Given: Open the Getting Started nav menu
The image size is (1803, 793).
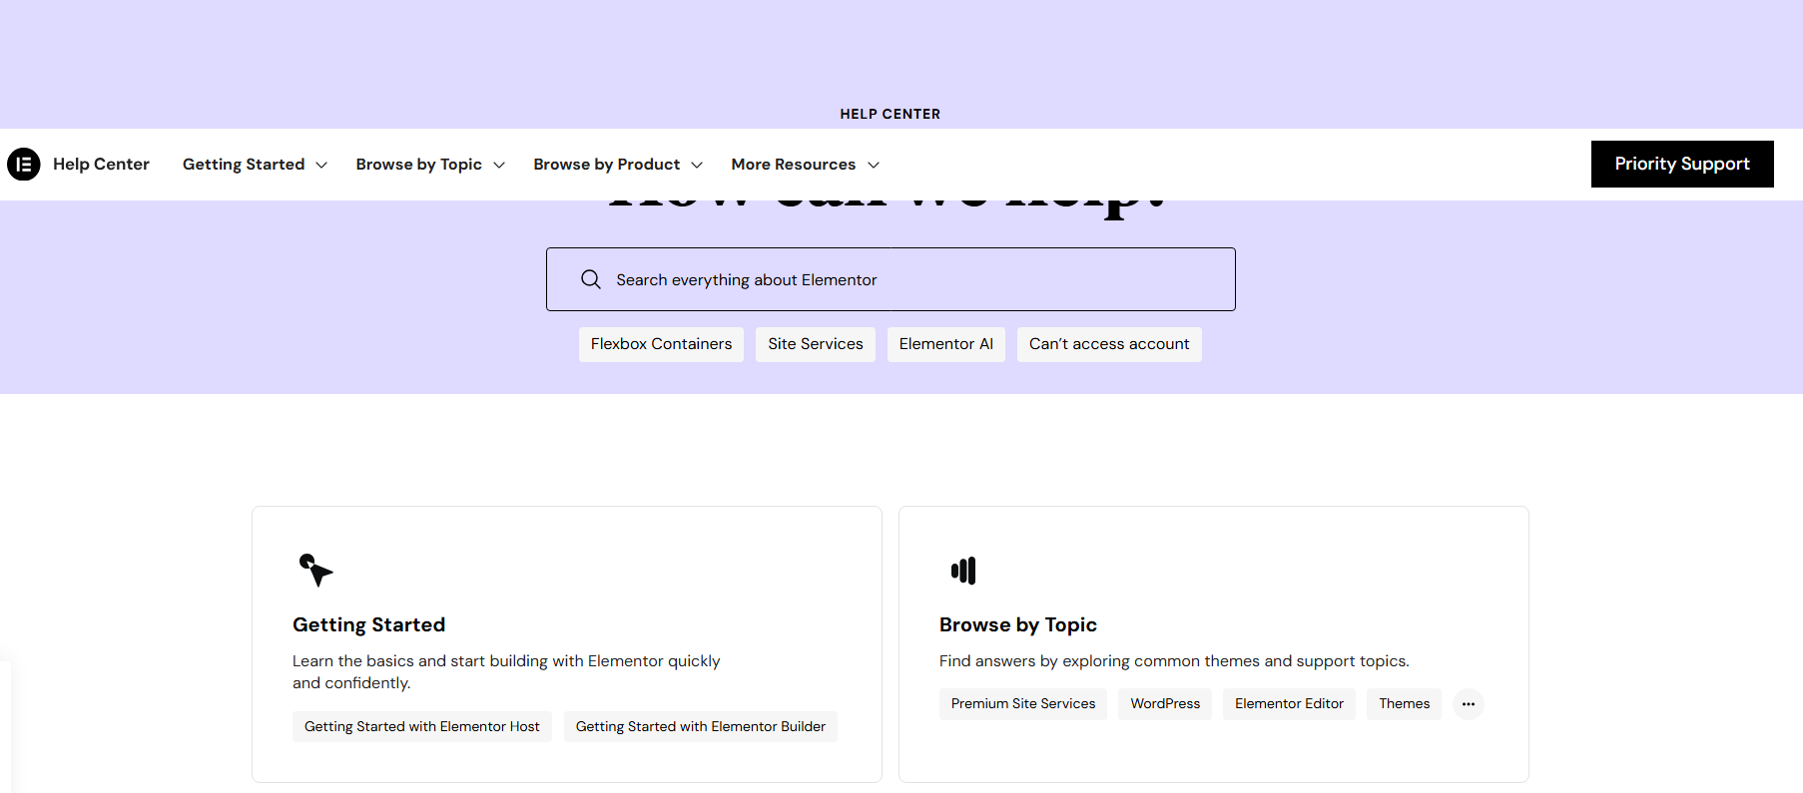Looking at the screenshot, I should coord(255,165).
